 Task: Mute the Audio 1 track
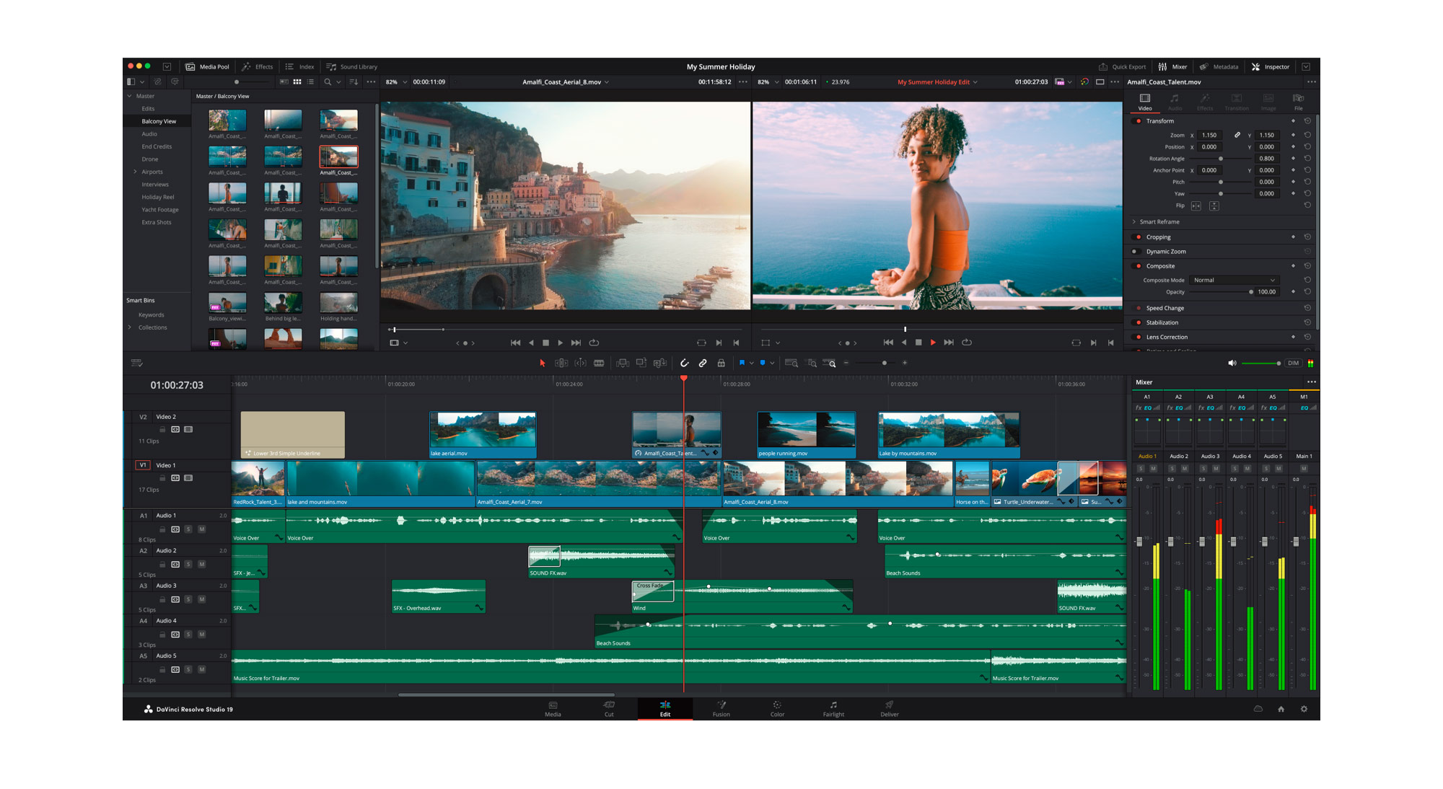[x=202, y=529]
